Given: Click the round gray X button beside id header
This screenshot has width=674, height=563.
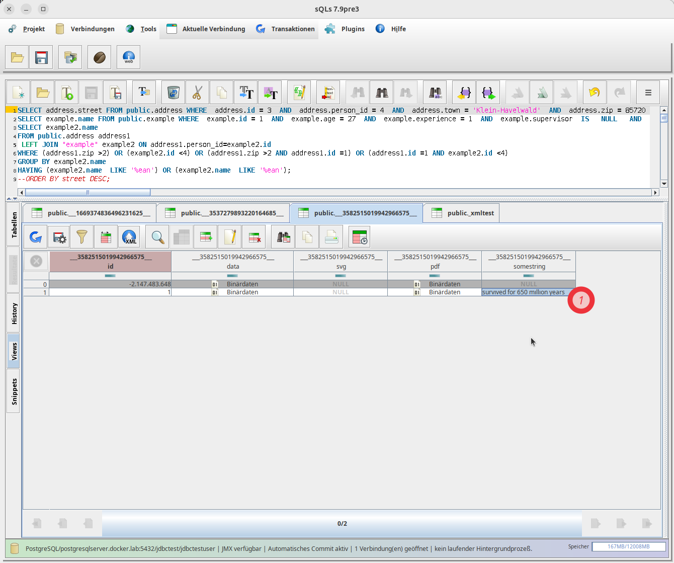Looking at the screenshot, I should point(36,261).
